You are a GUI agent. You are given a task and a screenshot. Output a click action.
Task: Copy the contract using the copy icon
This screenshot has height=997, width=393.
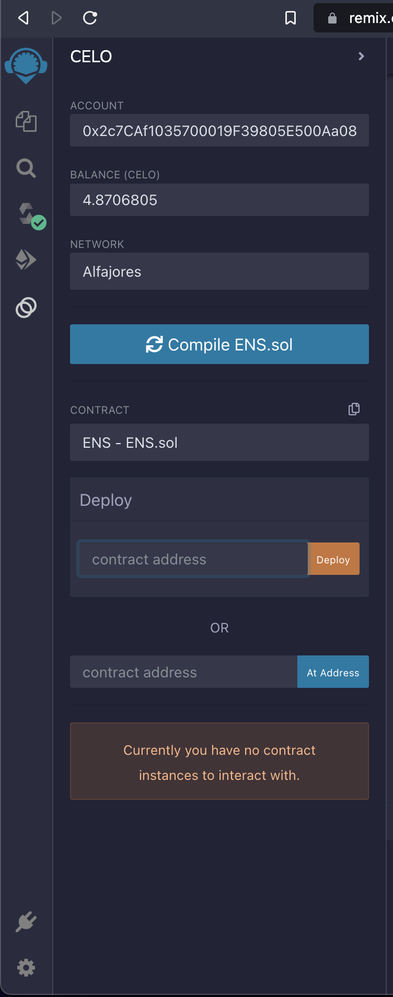[354, 409]
